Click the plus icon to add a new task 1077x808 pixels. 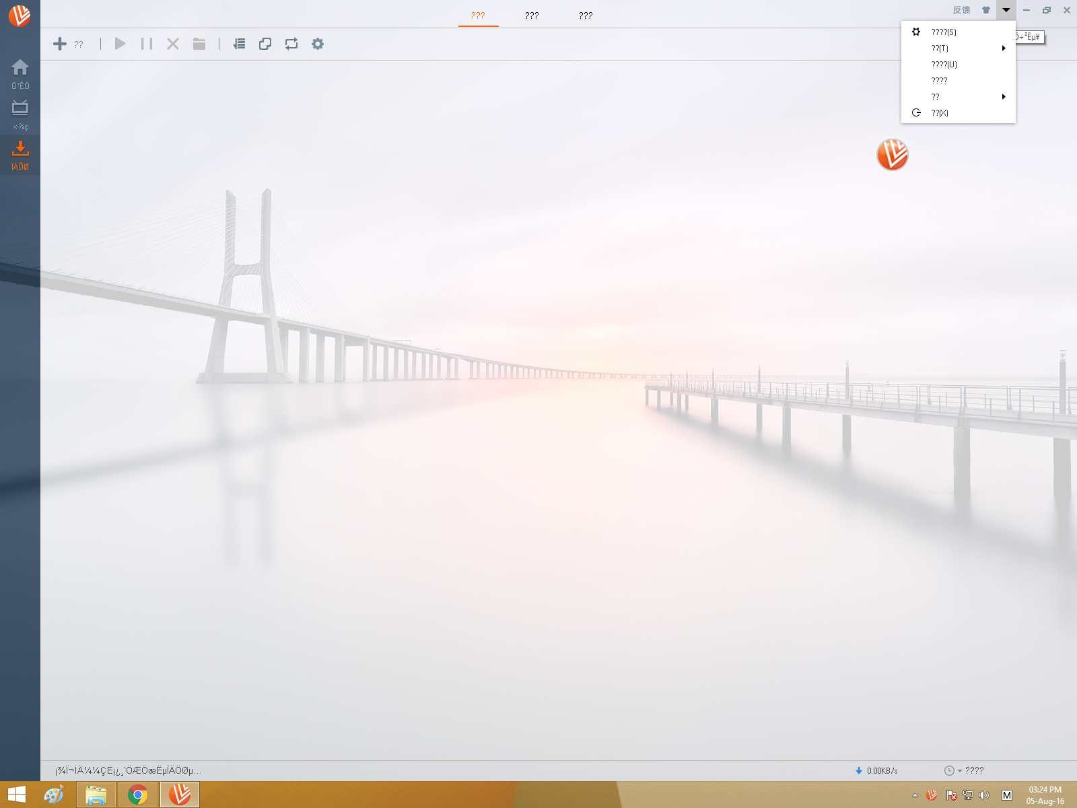click(60, 44)
